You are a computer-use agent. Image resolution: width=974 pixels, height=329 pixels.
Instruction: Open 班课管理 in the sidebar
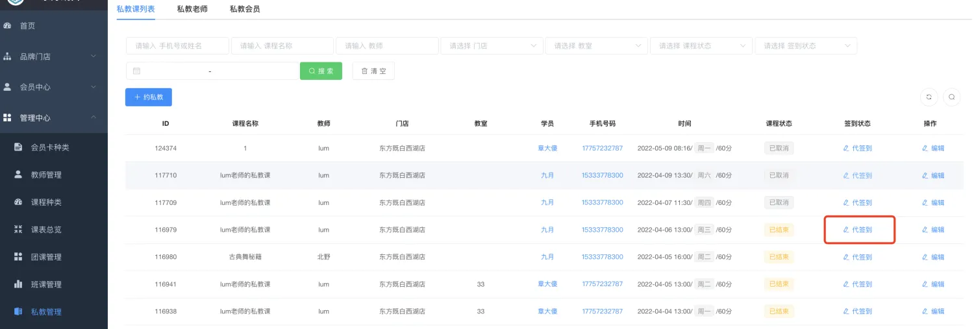click(46, 284)
